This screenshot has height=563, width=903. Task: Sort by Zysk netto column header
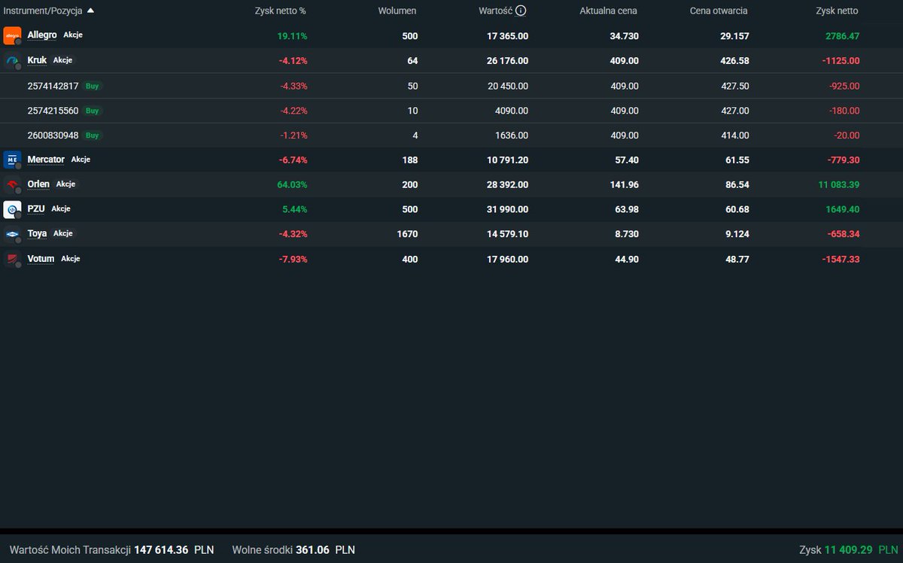[837, 11]
